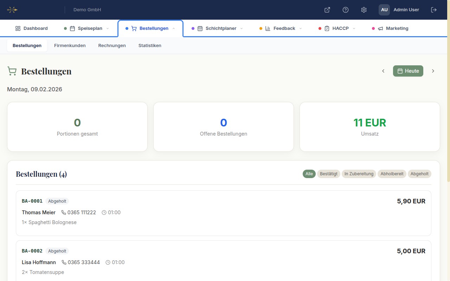The image size is (450, 281).
Task: Click the logout icon
Action: 434,10
